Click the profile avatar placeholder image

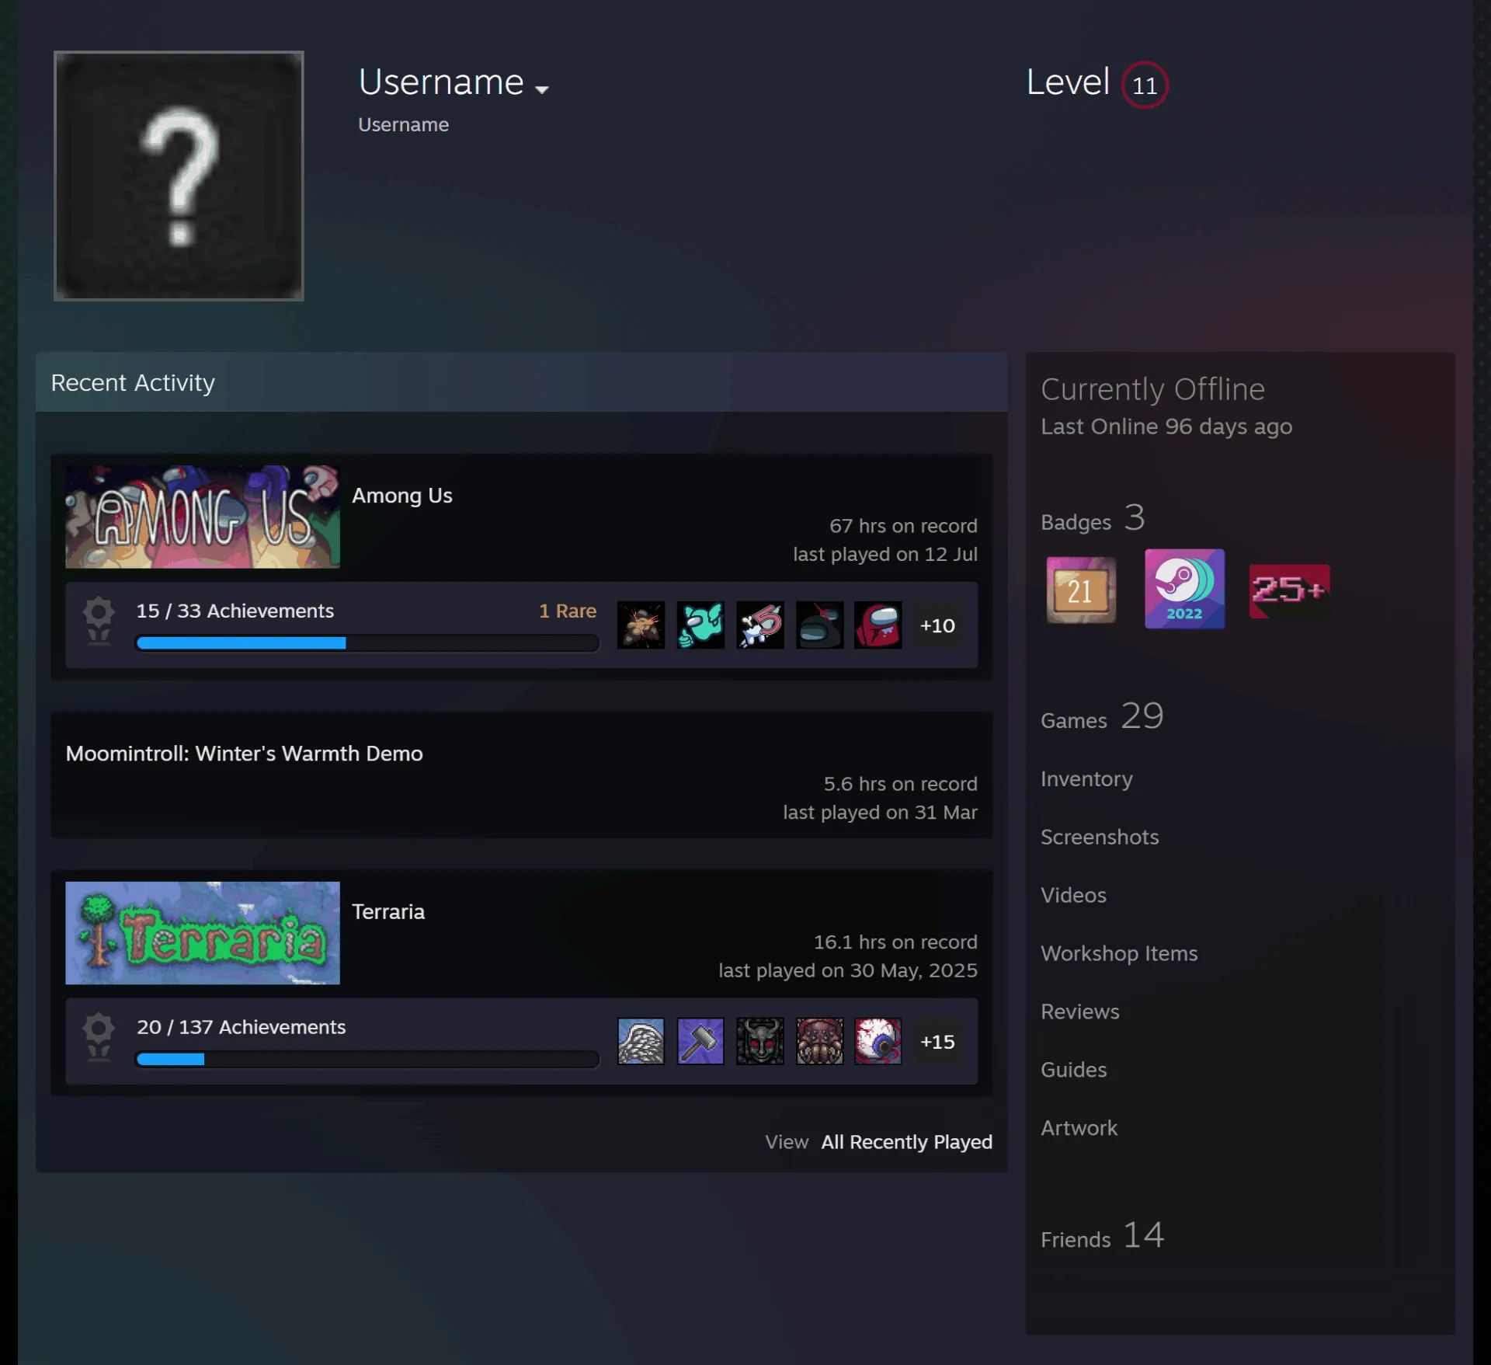pos(179,176)
